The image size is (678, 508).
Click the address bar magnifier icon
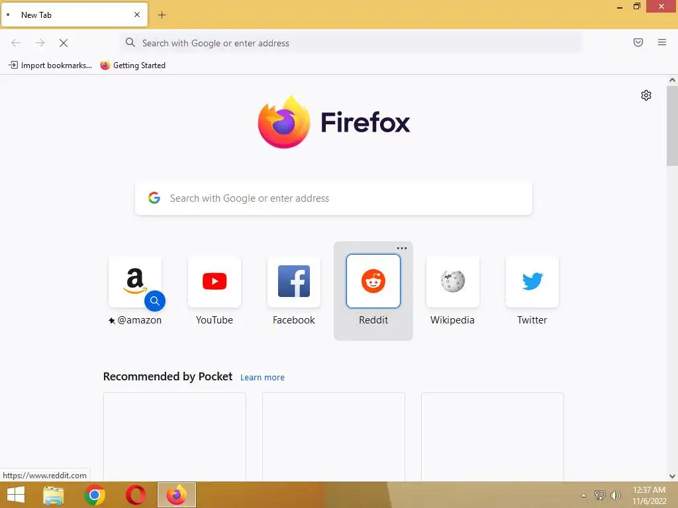coord(130,42)
